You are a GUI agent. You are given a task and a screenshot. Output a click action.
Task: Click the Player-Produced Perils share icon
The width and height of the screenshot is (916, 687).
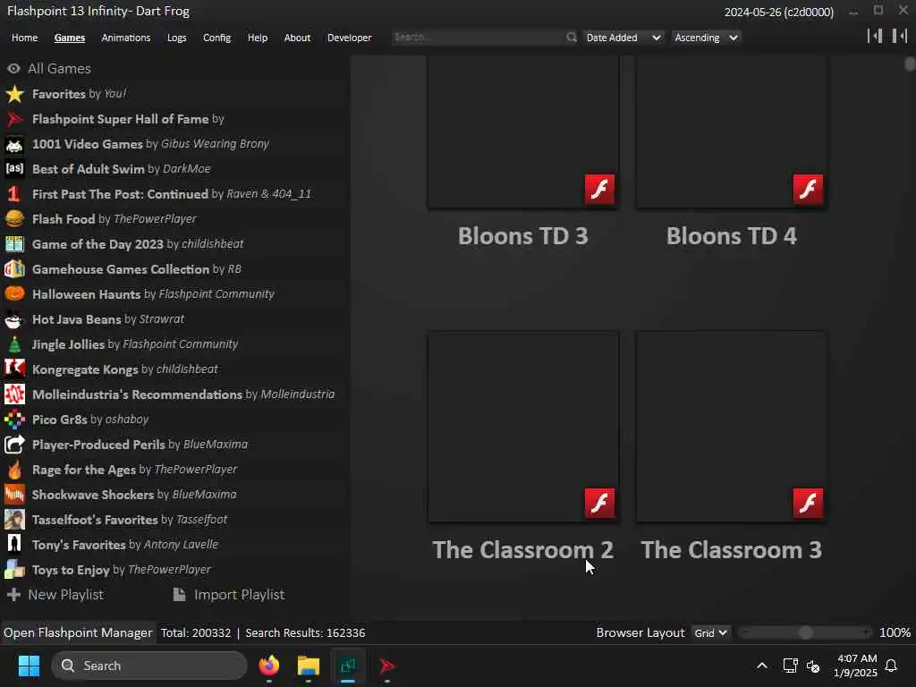[x=14, y=445]
